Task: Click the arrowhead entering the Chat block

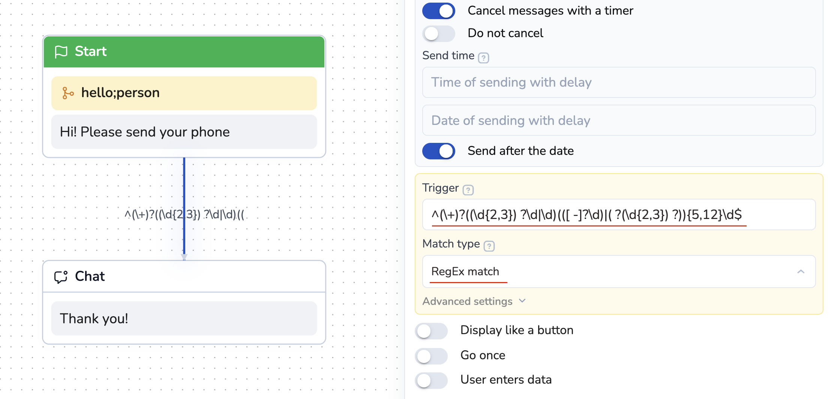Action: pos(184,257)
